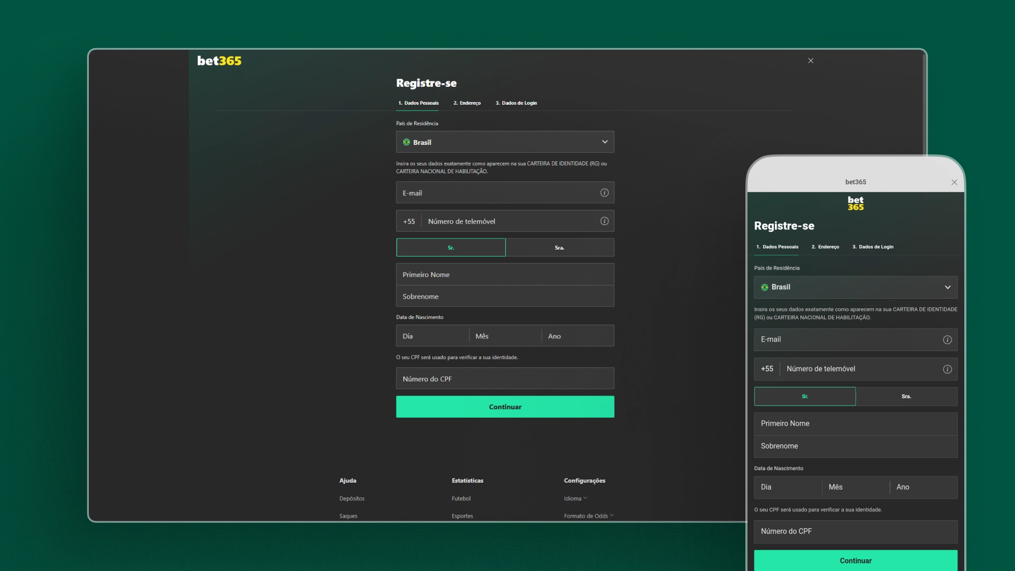1015x571 pixels.
Task: Switch to 1. Dados Pessoais tab on mobile
Action: [x=777, y=247]
